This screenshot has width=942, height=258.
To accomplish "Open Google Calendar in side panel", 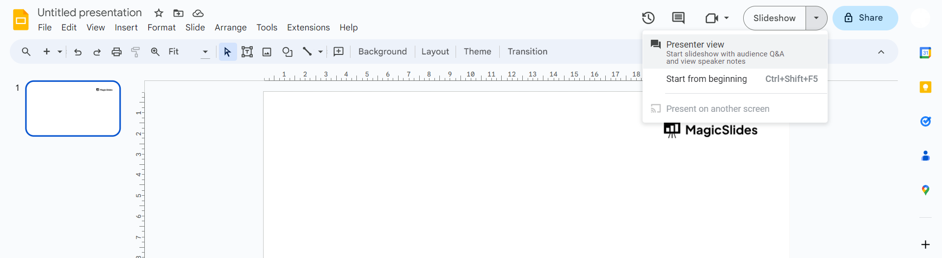I will click(925, 53).
